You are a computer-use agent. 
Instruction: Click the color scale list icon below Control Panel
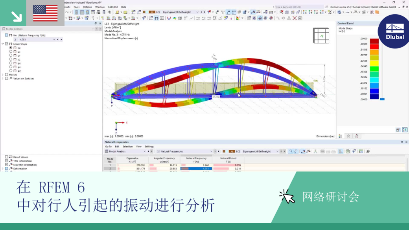tap(341, 136)
